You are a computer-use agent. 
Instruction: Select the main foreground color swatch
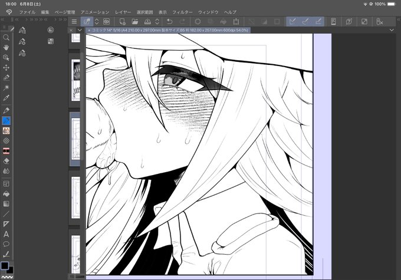(x=5, y=266)
